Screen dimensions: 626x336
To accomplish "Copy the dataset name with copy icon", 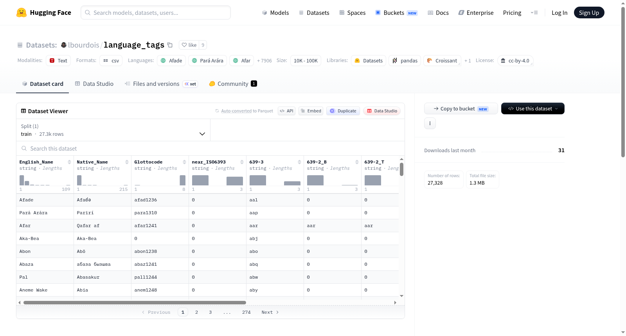I will tap(170, 45).
